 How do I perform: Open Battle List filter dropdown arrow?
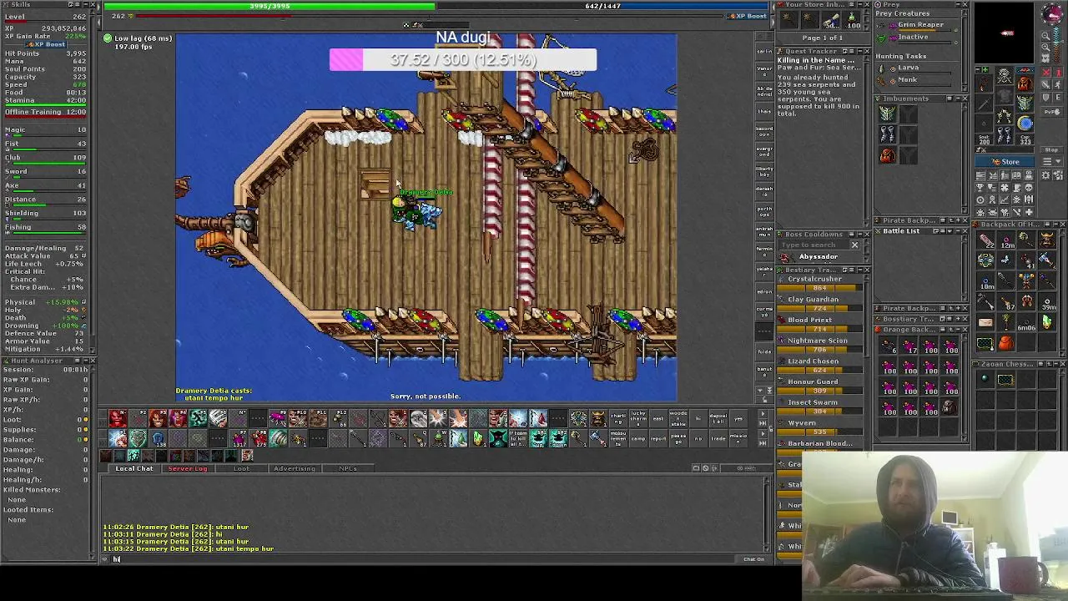pos(950,231)
